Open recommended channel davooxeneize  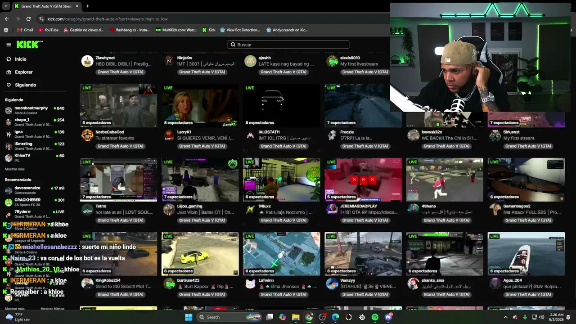(35, 190)
